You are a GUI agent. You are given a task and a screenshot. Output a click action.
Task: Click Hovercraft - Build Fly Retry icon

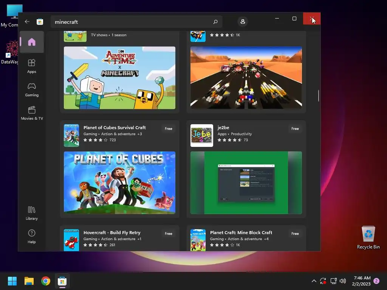point(71,240)
